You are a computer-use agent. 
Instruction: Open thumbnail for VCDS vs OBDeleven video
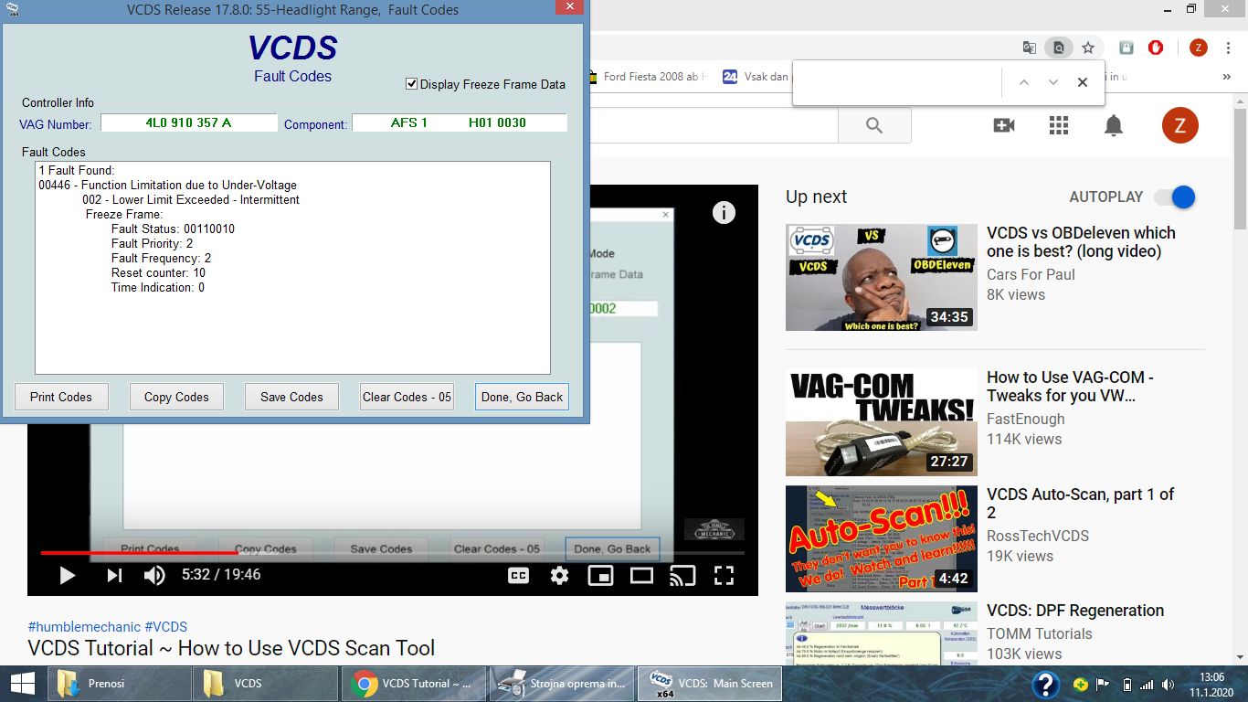click(882, 277)
